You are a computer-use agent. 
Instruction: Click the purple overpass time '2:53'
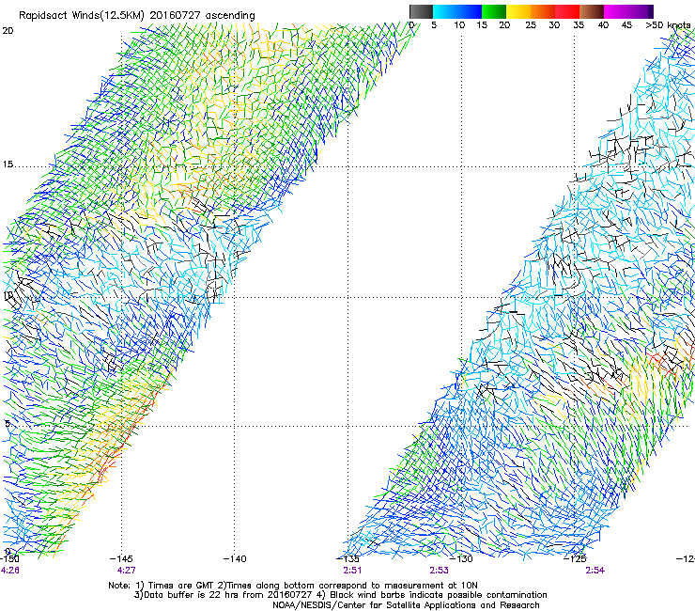[439, 571]
